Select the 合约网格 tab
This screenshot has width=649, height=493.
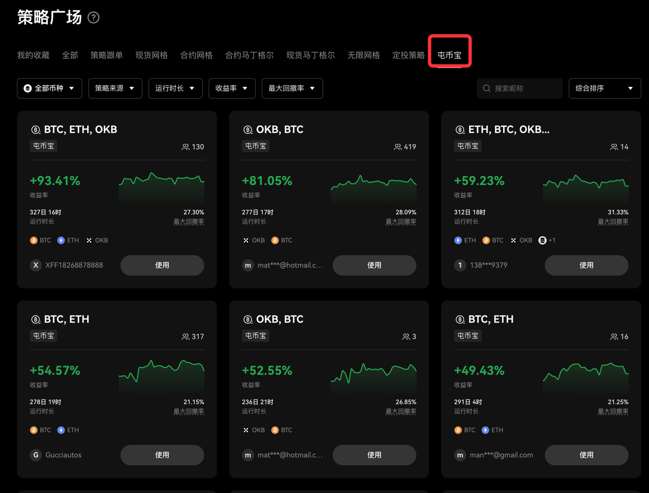click(196, 55)
